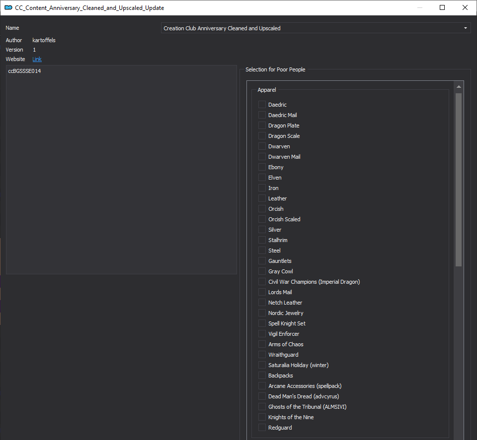Toggle the Nordic Jewelry checkbox
The height and width of the screenshot is (440, 477).
[x=262, y=313]
